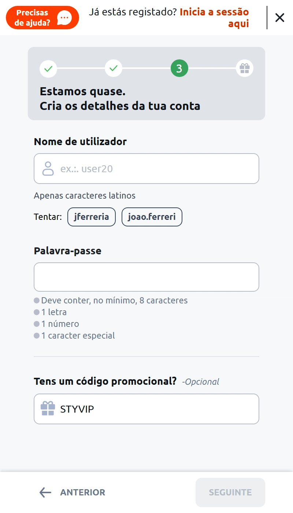Image resolution: width=293 pixels, height=513 pixels.
Task: Select step 3 circle in progress bar
Action: click(x=179, y=69)
